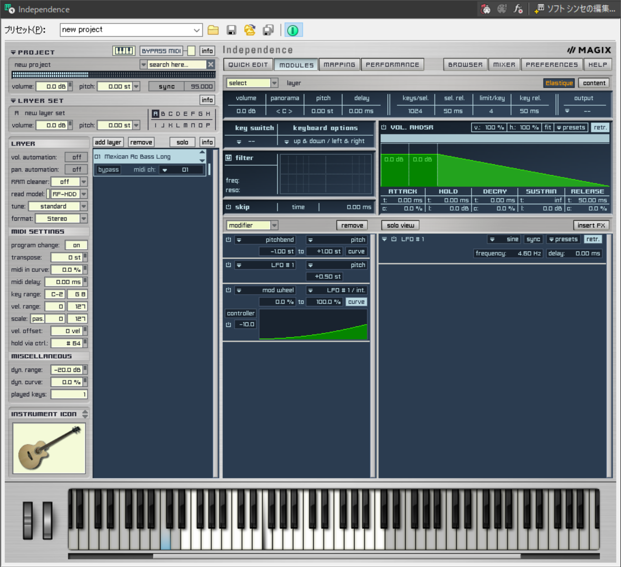Toggle VOL. AHDSR power icon
The height and width of the screenshot is (567, 621).
coord(384,128)
